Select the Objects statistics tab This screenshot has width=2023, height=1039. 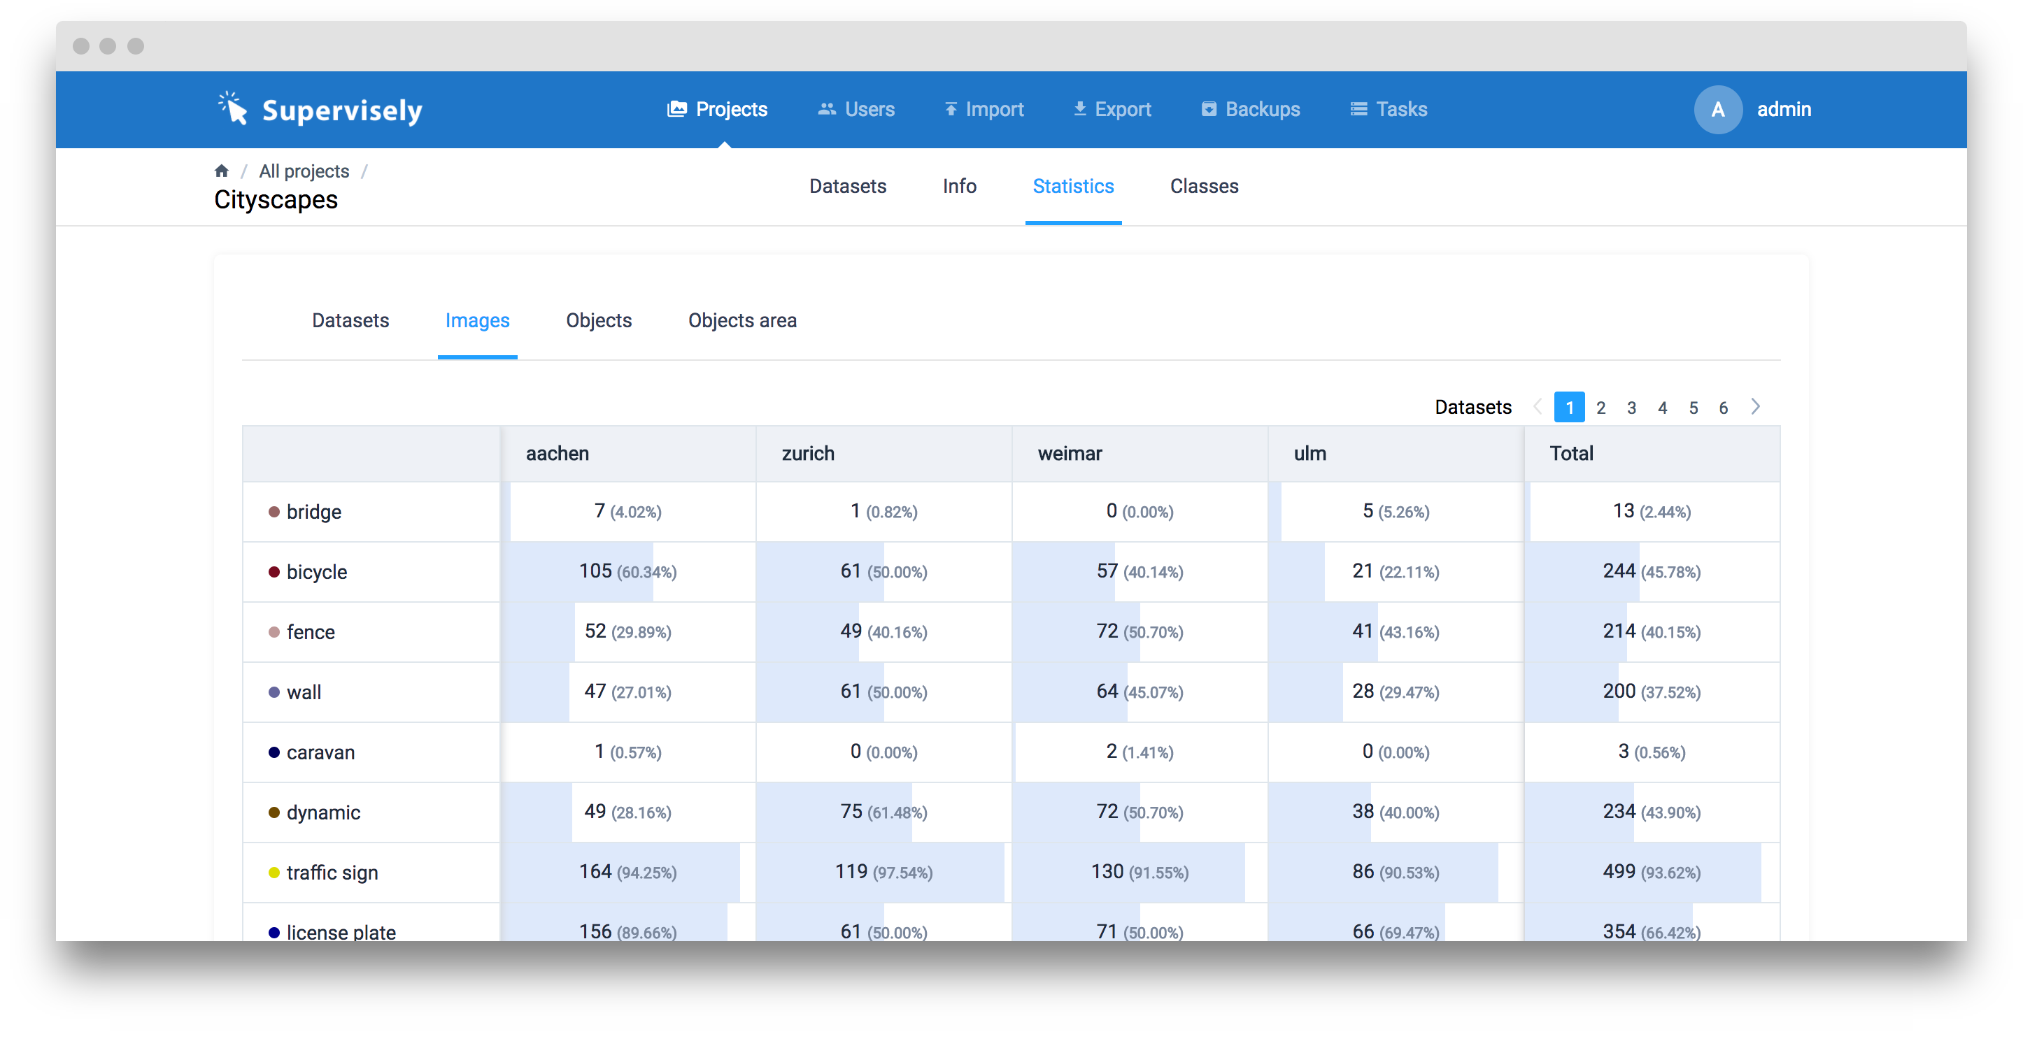[598, 320]
